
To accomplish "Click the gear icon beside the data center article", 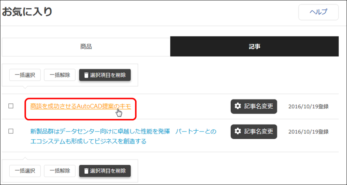I will pyautogui.click(x=238, y=131).
